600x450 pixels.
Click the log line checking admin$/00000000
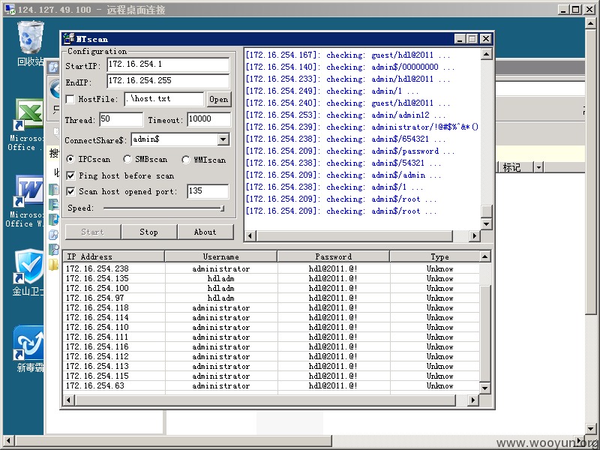pos(349,67)
